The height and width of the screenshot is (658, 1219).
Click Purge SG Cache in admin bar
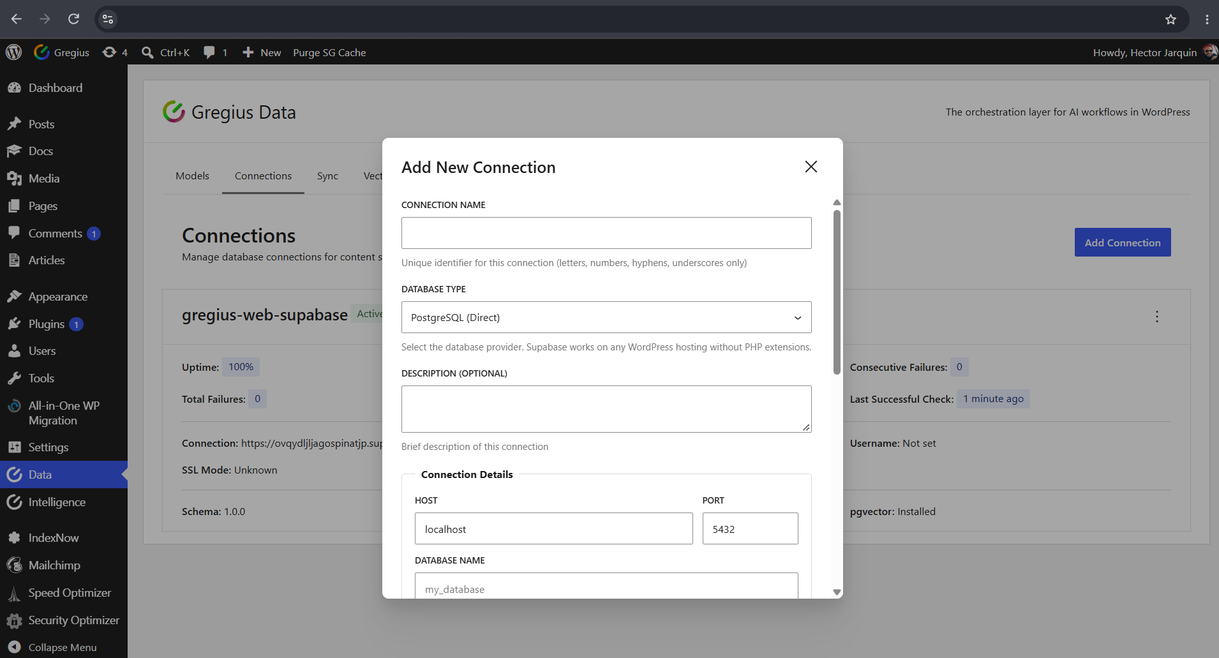(x=329, y=52)
